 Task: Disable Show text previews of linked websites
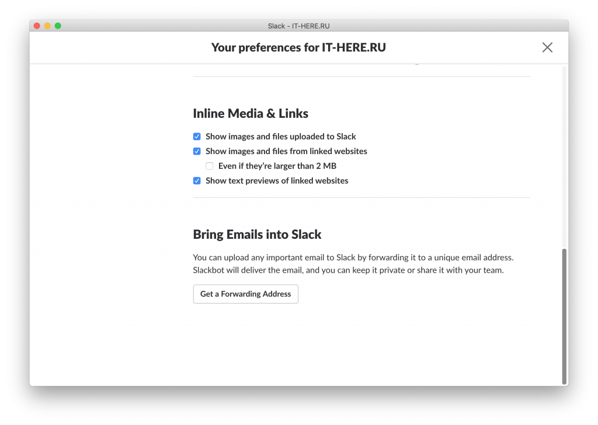[197, 180]
